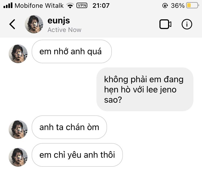Screen dimensions: 202x176
Task: Open eunjs profile picture in the header
Action: click(34, 24)
